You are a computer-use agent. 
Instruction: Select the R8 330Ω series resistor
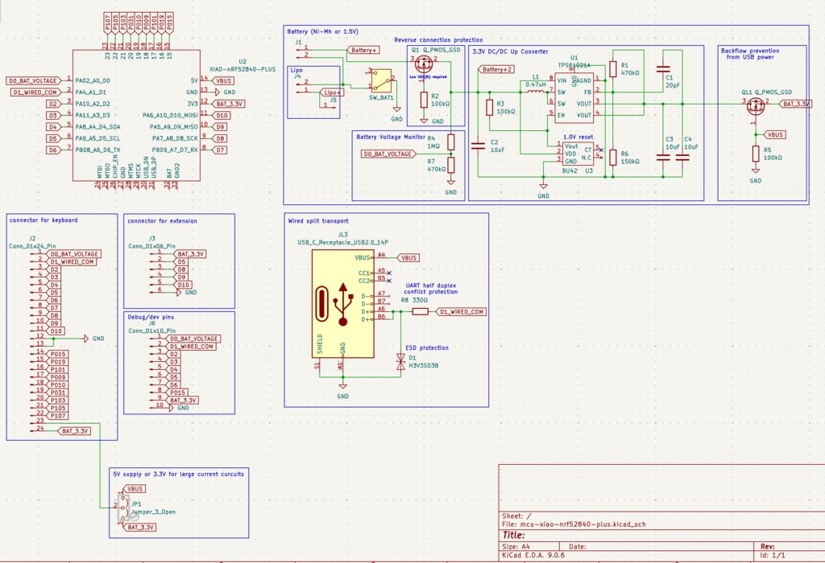tap(420, 311)
